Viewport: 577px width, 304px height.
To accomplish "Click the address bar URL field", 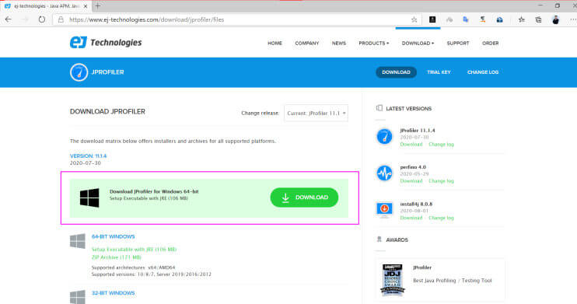I will 236,19.
